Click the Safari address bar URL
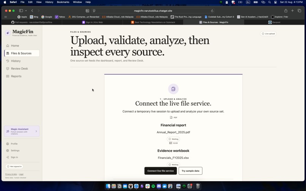The height and width of the screenshot is (191, 306). point(153,11)
